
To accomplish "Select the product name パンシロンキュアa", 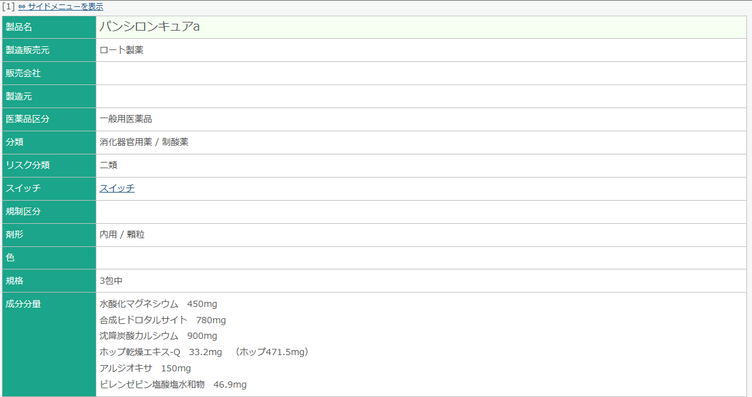I will click(x=150, y=27).
